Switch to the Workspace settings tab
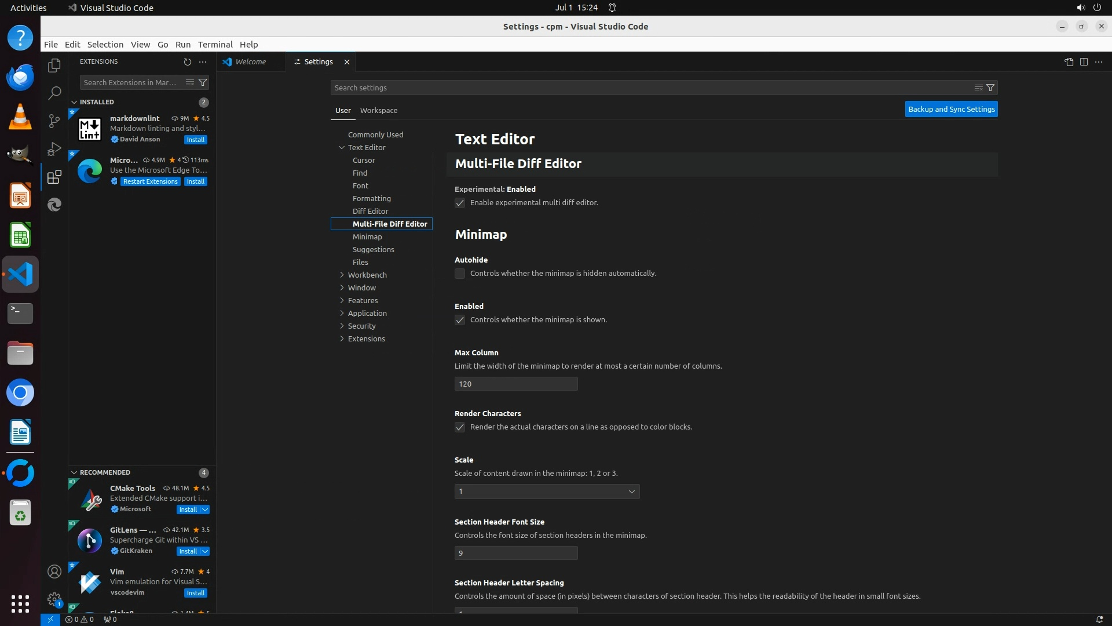Screen dimensions: 1112x626 click(x=378, y=110)
